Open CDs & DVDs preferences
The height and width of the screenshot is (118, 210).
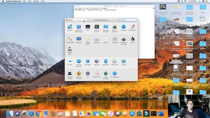tap(70, 40)
